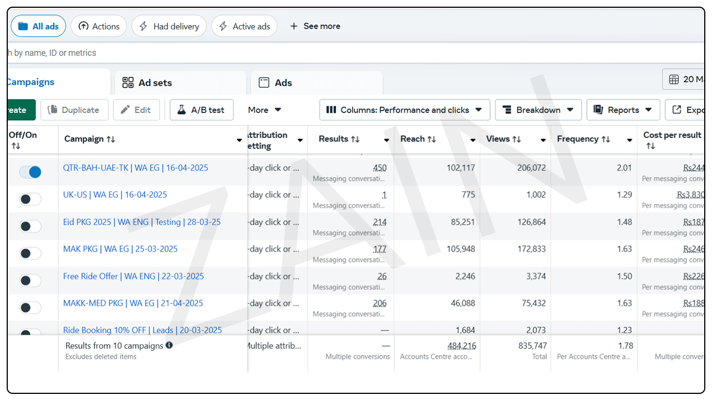712x400 pixels.
Task: Turn on the Eid PKG 2025 campaign toggle
Action: 31,226
